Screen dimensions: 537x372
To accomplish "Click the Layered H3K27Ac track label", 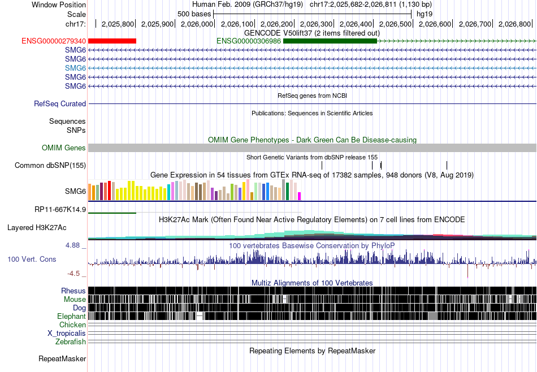I will pyautogui.click(x=37, y=228).
